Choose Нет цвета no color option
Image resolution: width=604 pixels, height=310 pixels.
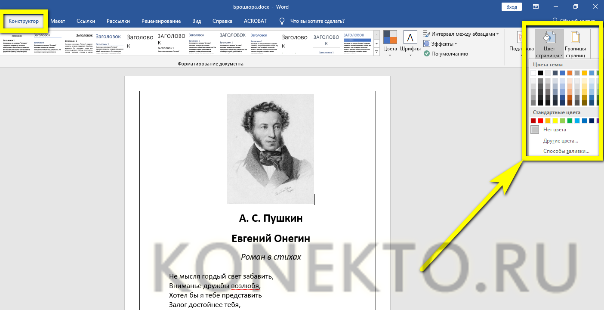click(x=564, y=130)
